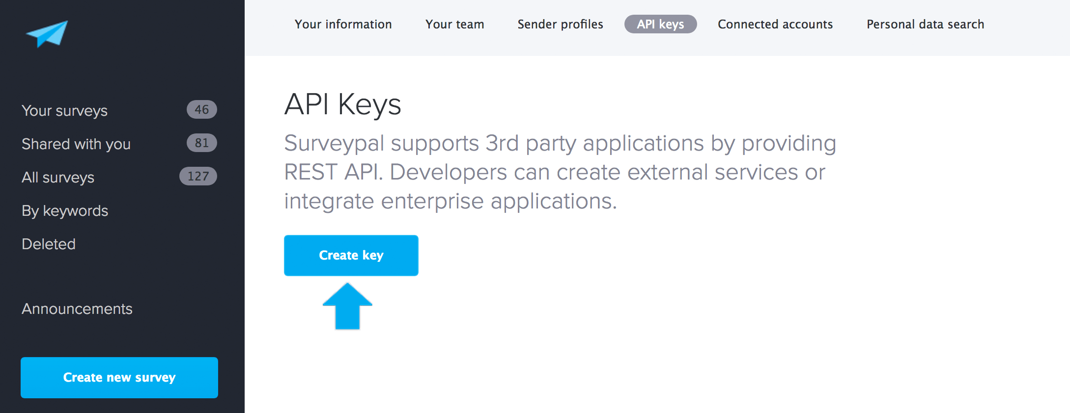View All surveys list
Screen dimensions: 1070x413
coord(58,177)
